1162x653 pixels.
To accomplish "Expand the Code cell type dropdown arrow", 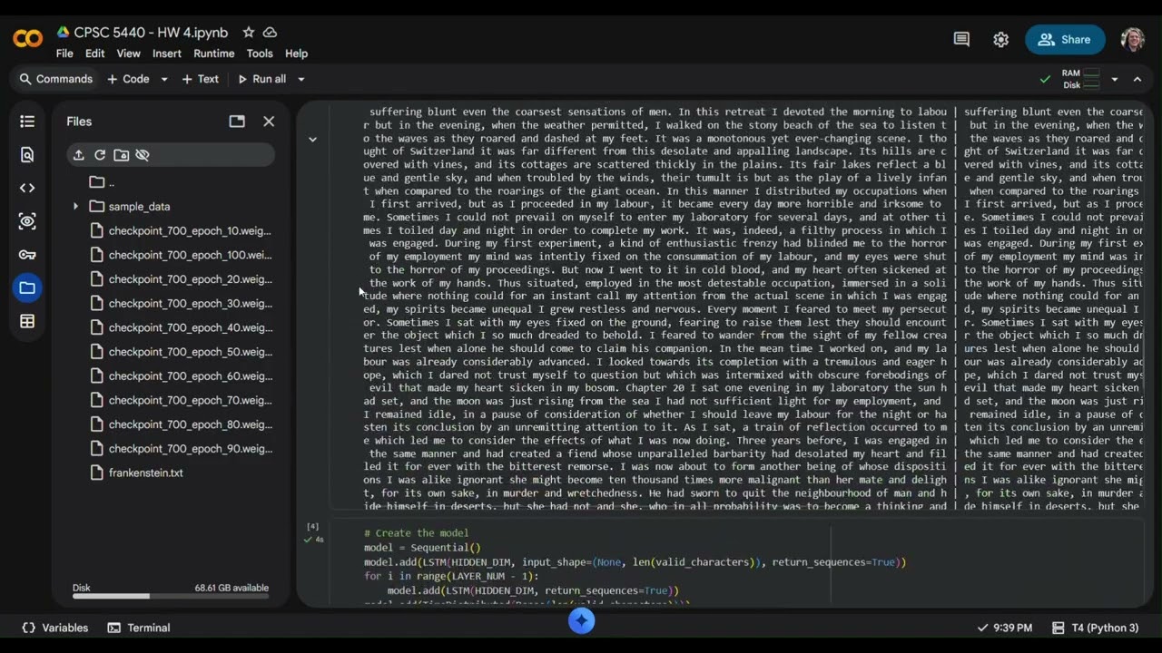I will [x=164, y=79].
